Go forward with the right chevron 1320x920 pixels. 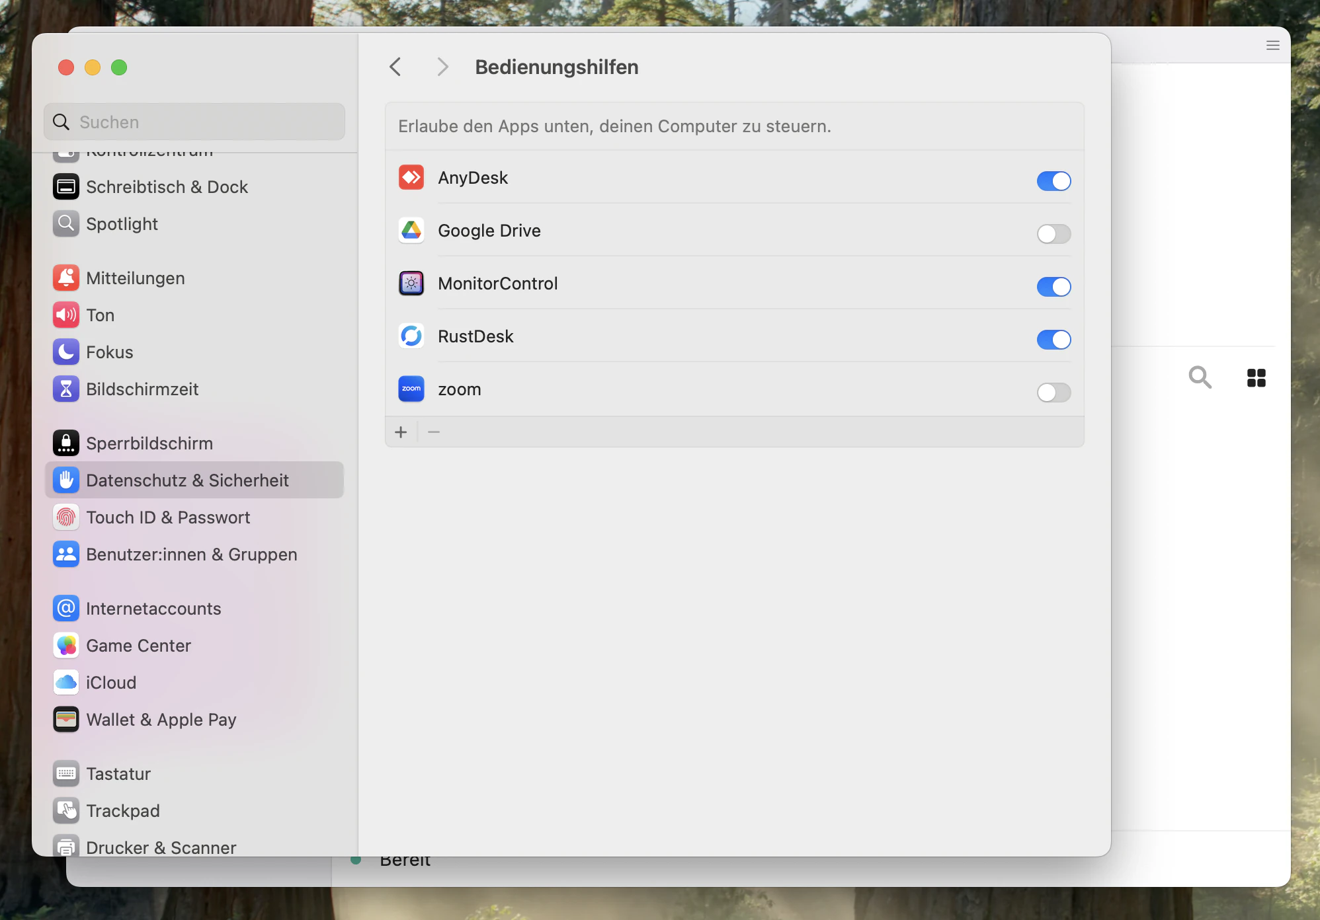coord(442,67)
